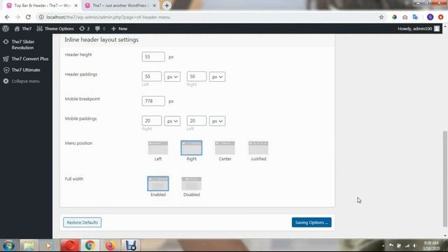This screenshot has width=448, height=252.
Task: Click the colorful extension icon in toolbar
Action: [394, 17]
